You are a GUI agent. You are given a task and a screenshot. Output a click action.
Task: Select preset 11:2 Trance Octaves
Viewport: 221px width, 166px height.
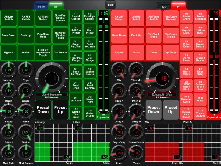click(x=200, y=113)
